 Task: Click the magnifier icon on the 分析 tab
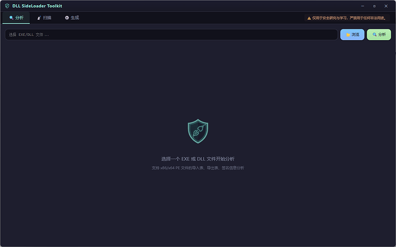11,18
